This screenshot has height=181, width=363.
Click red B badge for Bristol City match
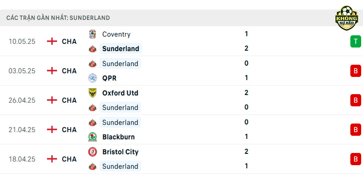coord(356,159)
